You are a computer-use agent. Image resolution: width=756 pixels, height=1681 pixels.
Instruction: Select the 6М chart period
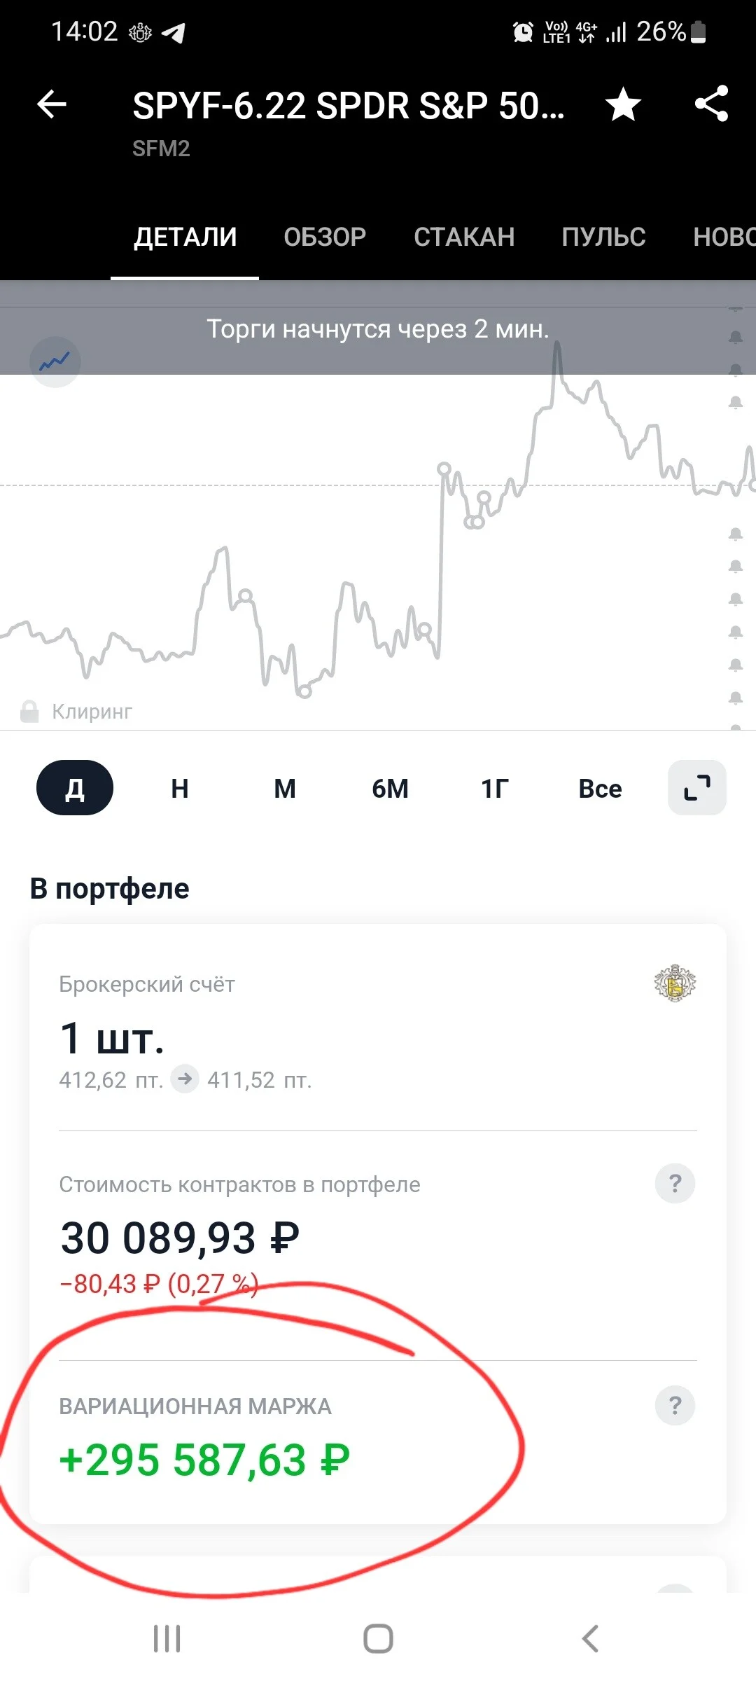click(390, 789)
